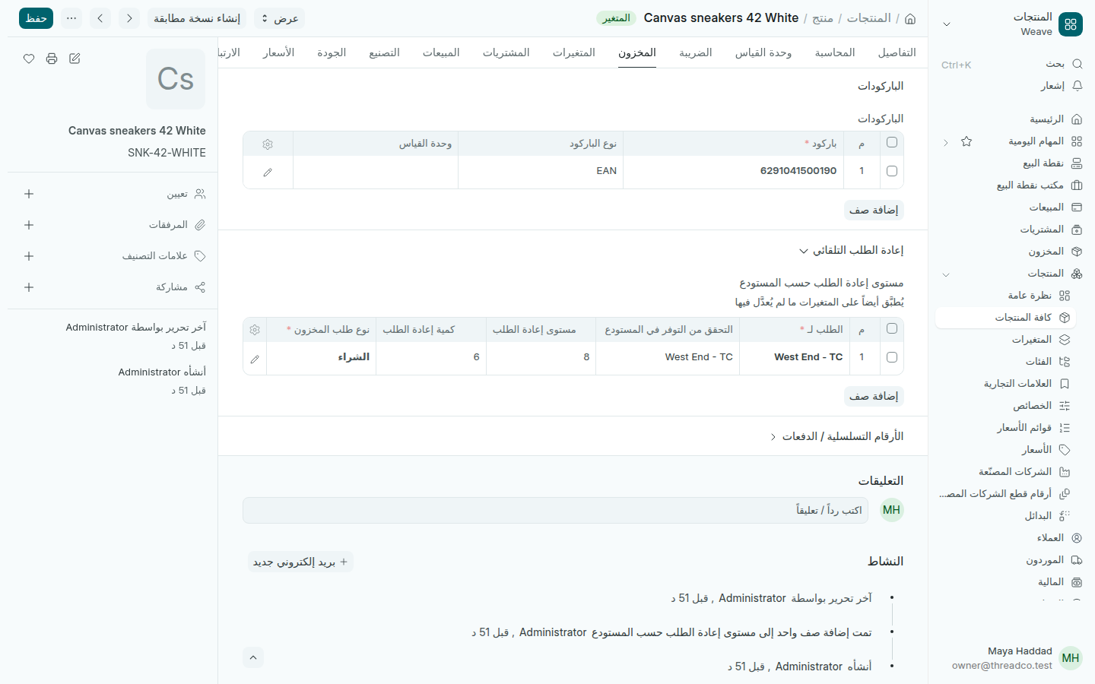Switch to the المحاسبة tab
This screenshot has height=684, width=1095.
pos(835,52)
